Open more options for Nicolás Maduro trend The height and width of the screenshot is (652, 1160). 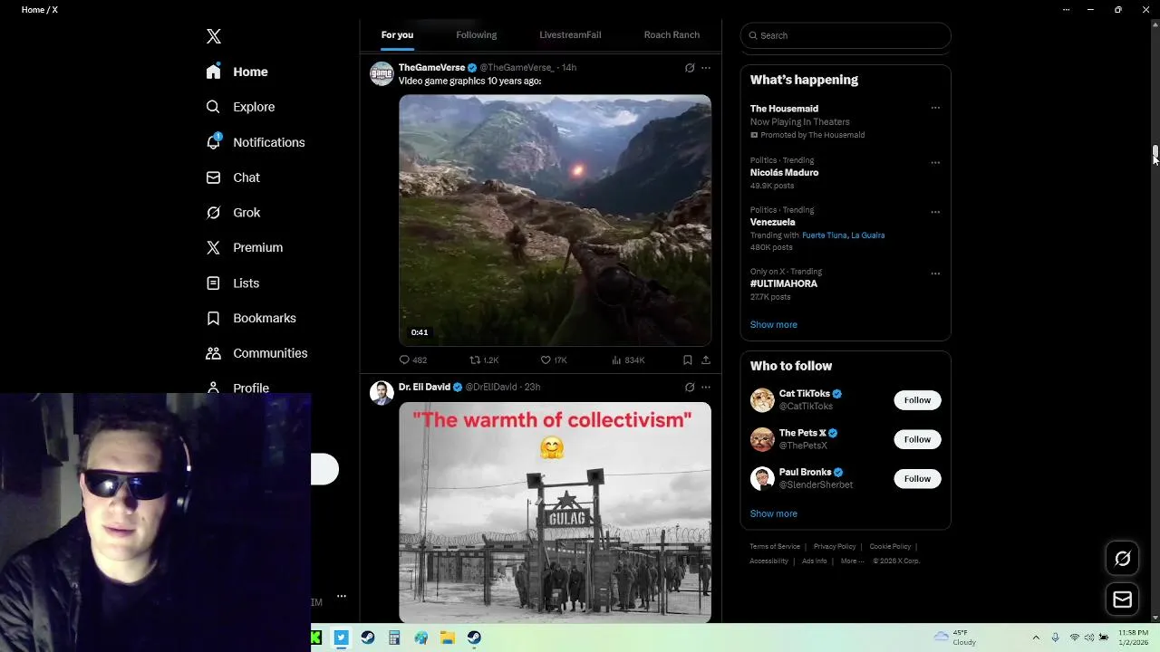tap(935, 163)
